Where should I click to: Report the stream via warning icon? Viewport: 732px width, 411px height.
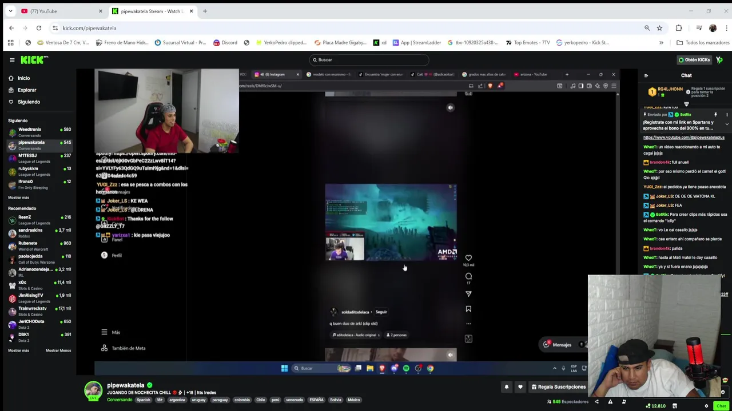click(610, 402)
